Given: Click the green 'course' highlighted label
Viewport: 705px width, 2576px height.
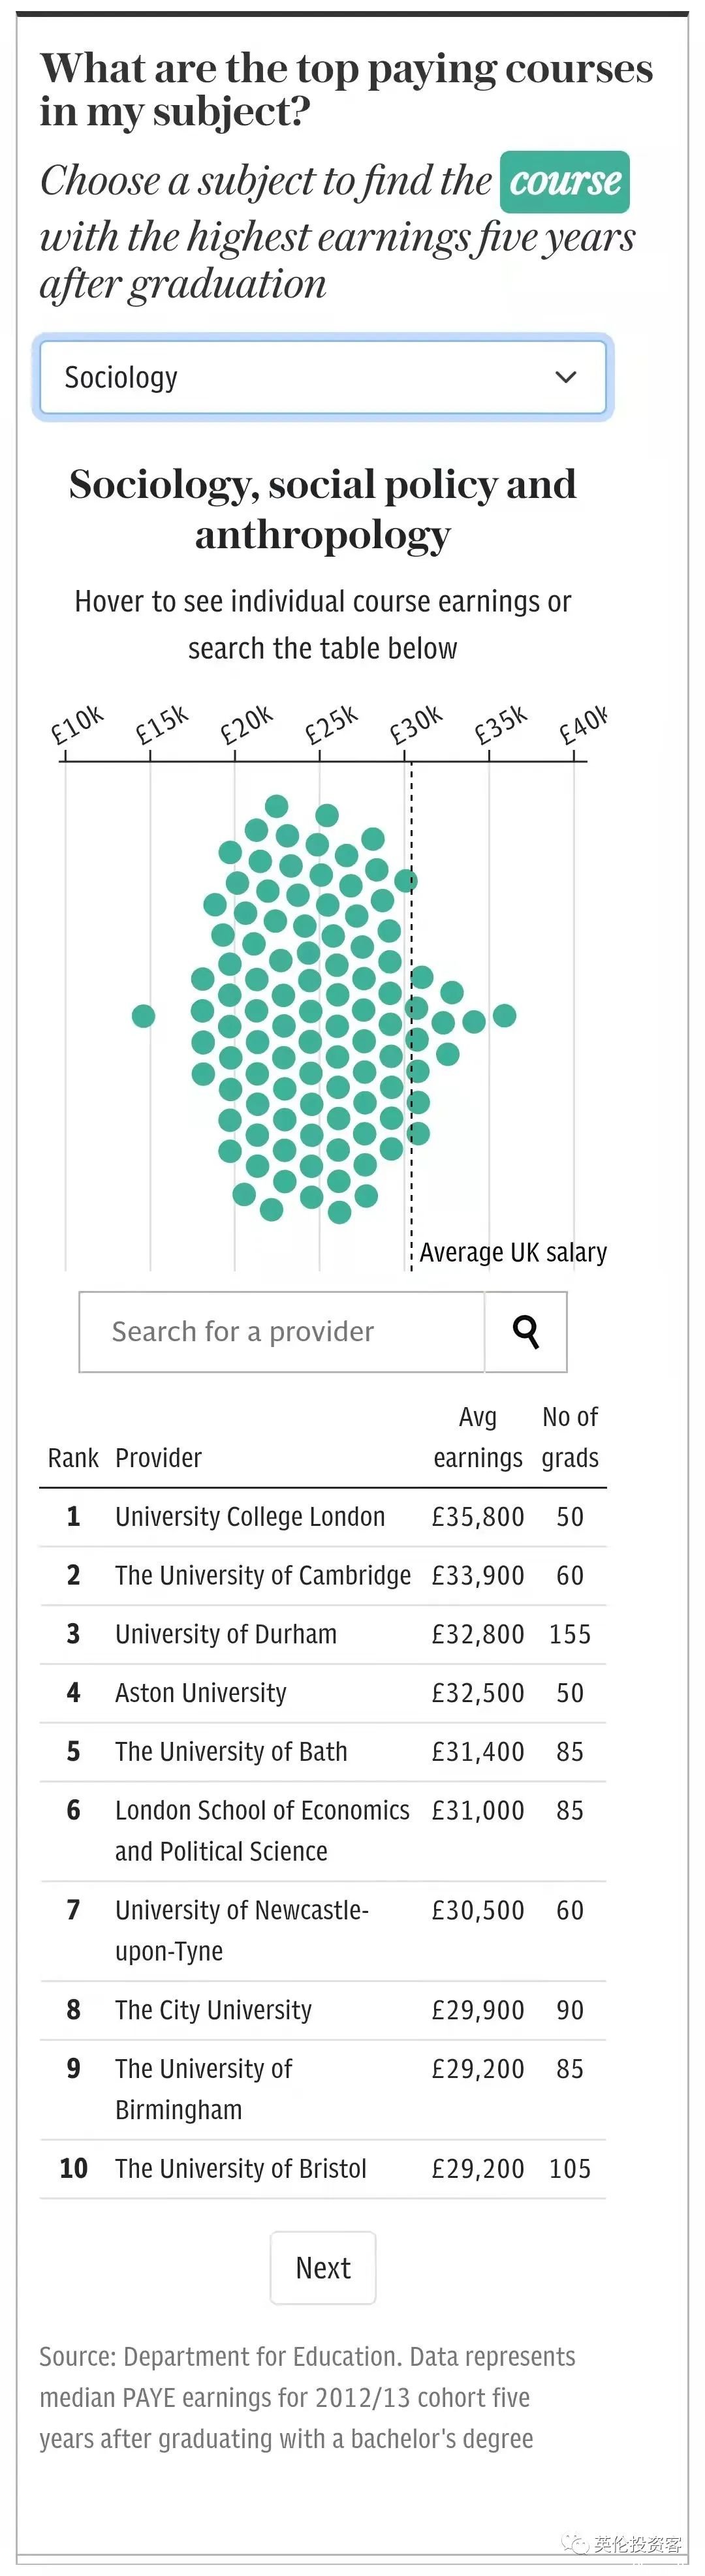Looking at the screenshot, I should point(565,181).
